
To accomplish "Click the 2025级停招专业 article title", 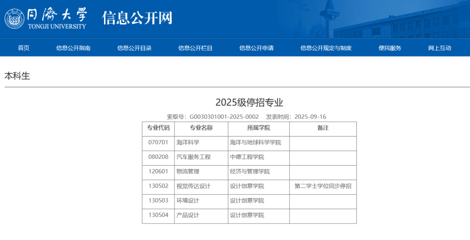I will tap(249, 103).
